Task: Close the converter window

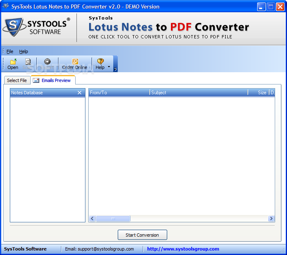Action: tap(280, 7)
